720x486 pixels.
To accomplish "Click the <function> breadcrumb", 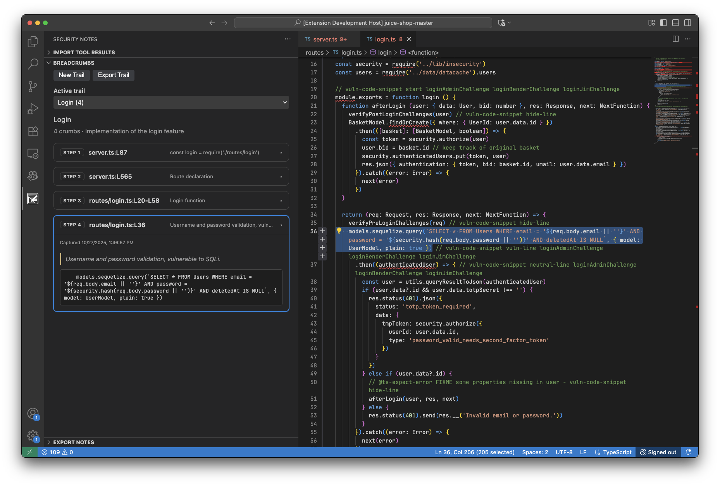I will tap(419, 52).
